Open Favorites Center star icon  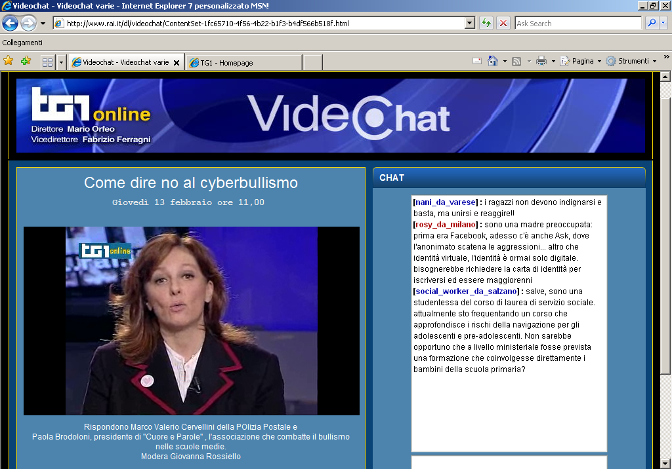pyautogui.click(x=8, y=61)
